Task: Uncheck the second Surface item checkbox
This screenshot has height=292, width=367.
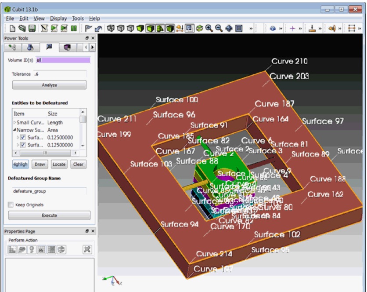Action: tap(23, 145)
